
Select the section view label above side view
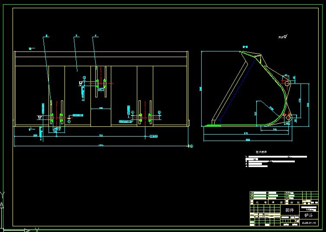point(245,47)
